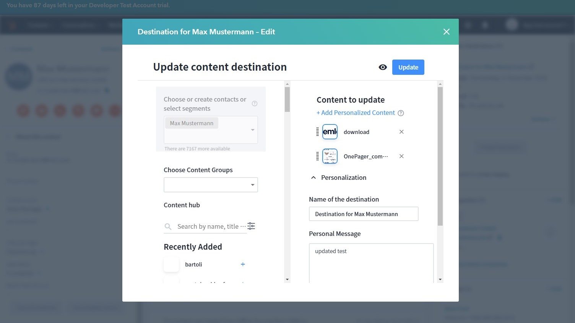The width and height of the screenshot is (575, 323).
Task: Click the eye preview icon
Action: tap(383, 67)
